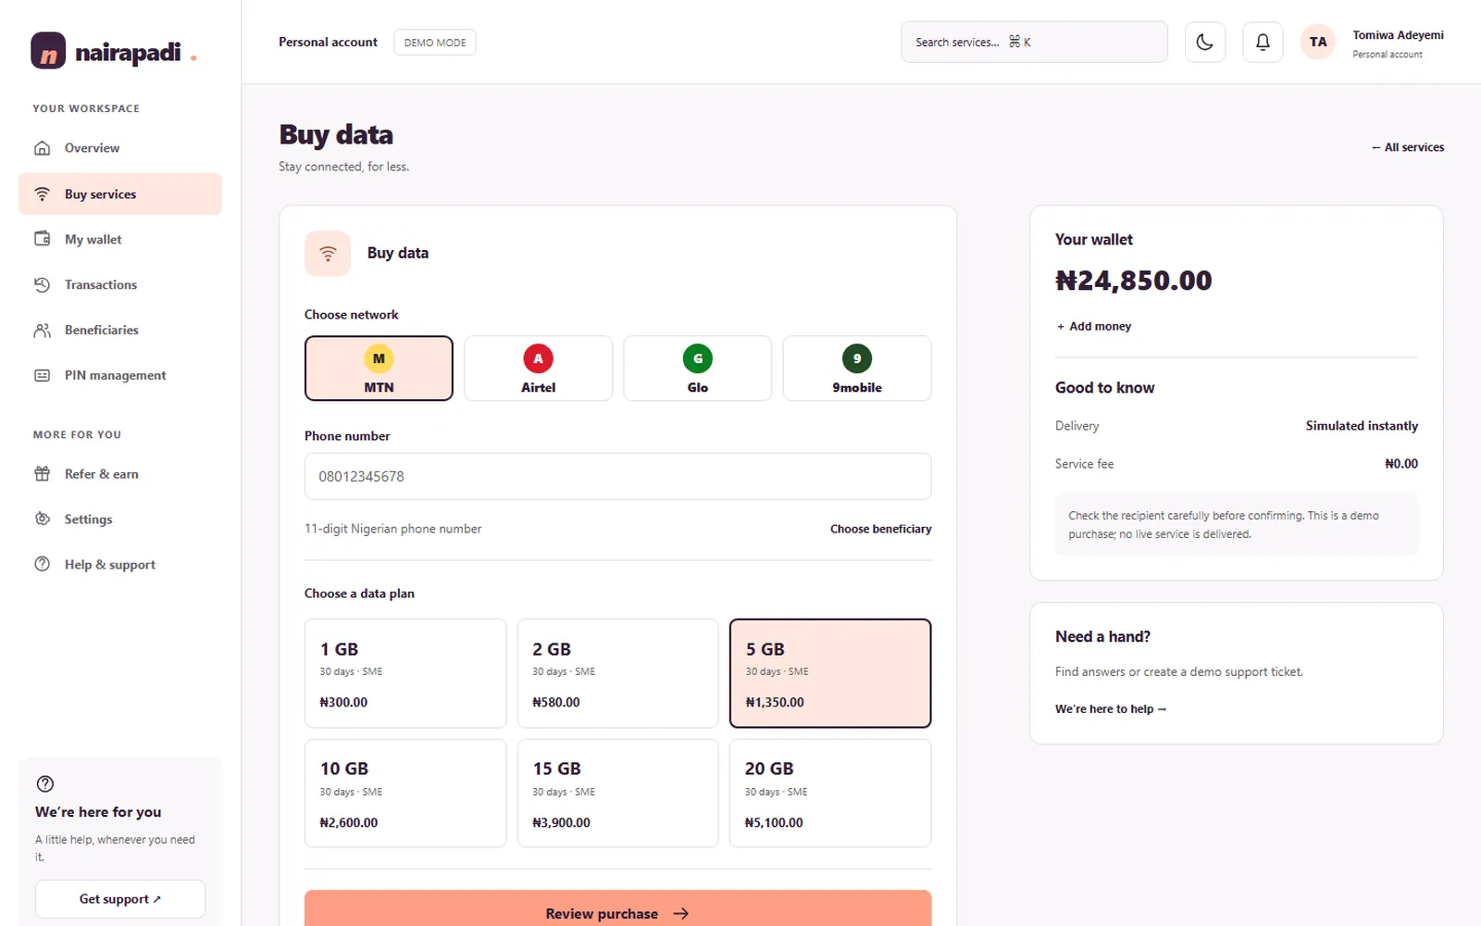1481x926 pixels.
Task: Open Help & support in the sidebar
Action: click(120, 564)
